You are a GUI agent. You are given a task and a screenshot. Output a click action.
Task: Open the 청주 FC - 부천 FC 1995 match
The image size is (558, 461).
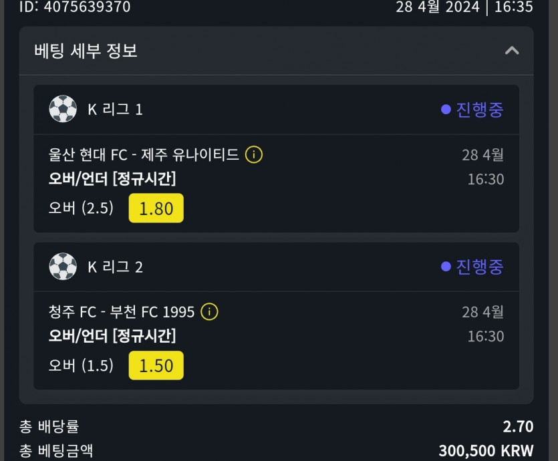pyautogui.click(x=122, y=312)
